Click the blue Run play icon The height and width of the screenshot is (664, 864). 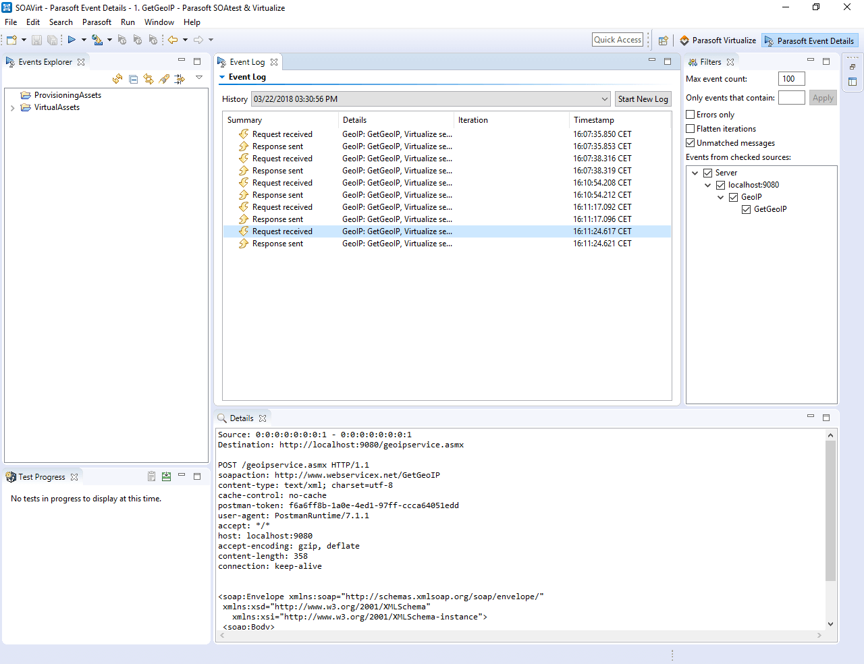point(72,40)
